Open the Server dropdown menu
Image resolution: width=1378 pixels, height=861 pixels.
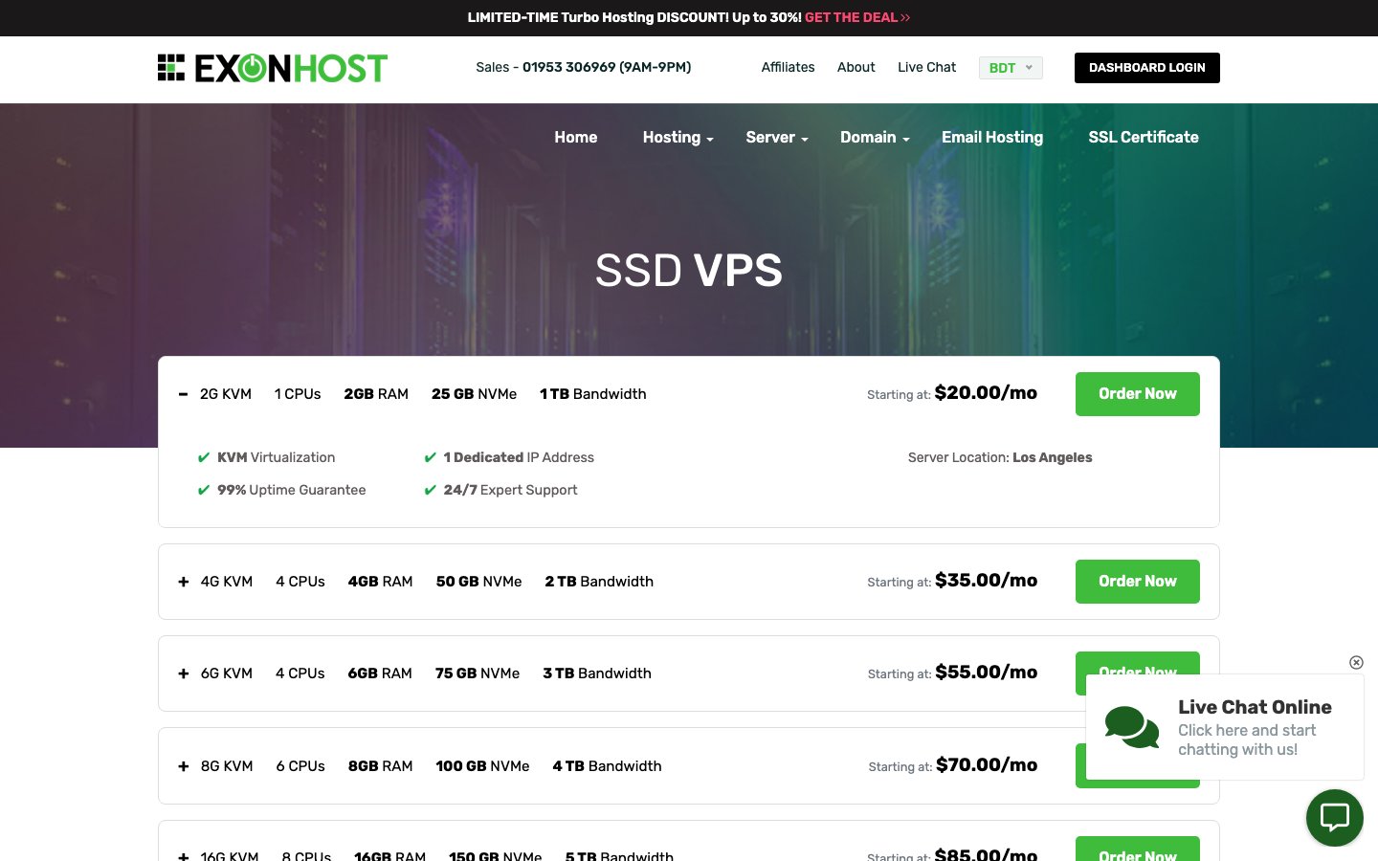[x=777, y=137]
